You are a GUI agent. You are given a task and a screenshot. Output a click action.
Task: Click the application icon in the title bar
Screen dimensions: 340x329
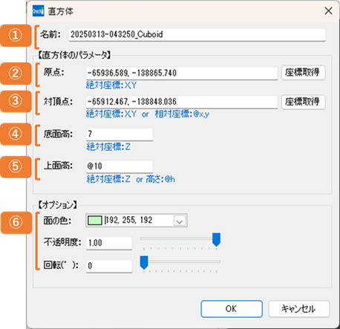(x=39, y=11)
